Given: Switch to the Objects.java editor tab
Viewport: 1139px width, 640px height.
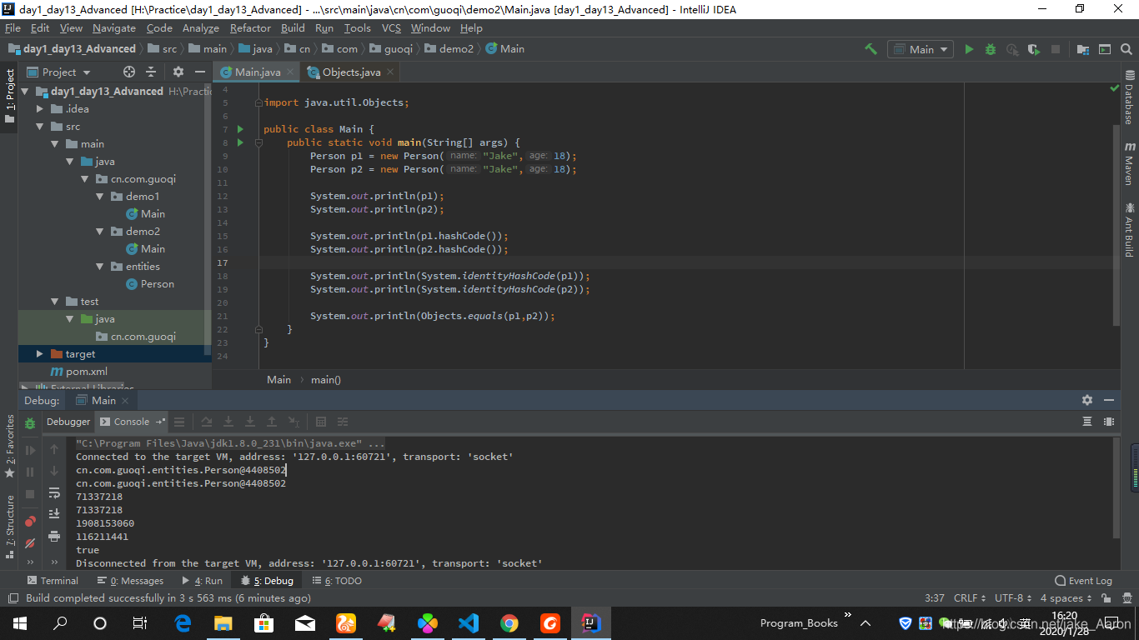Looking at the screenshot, I should [350, 72].
